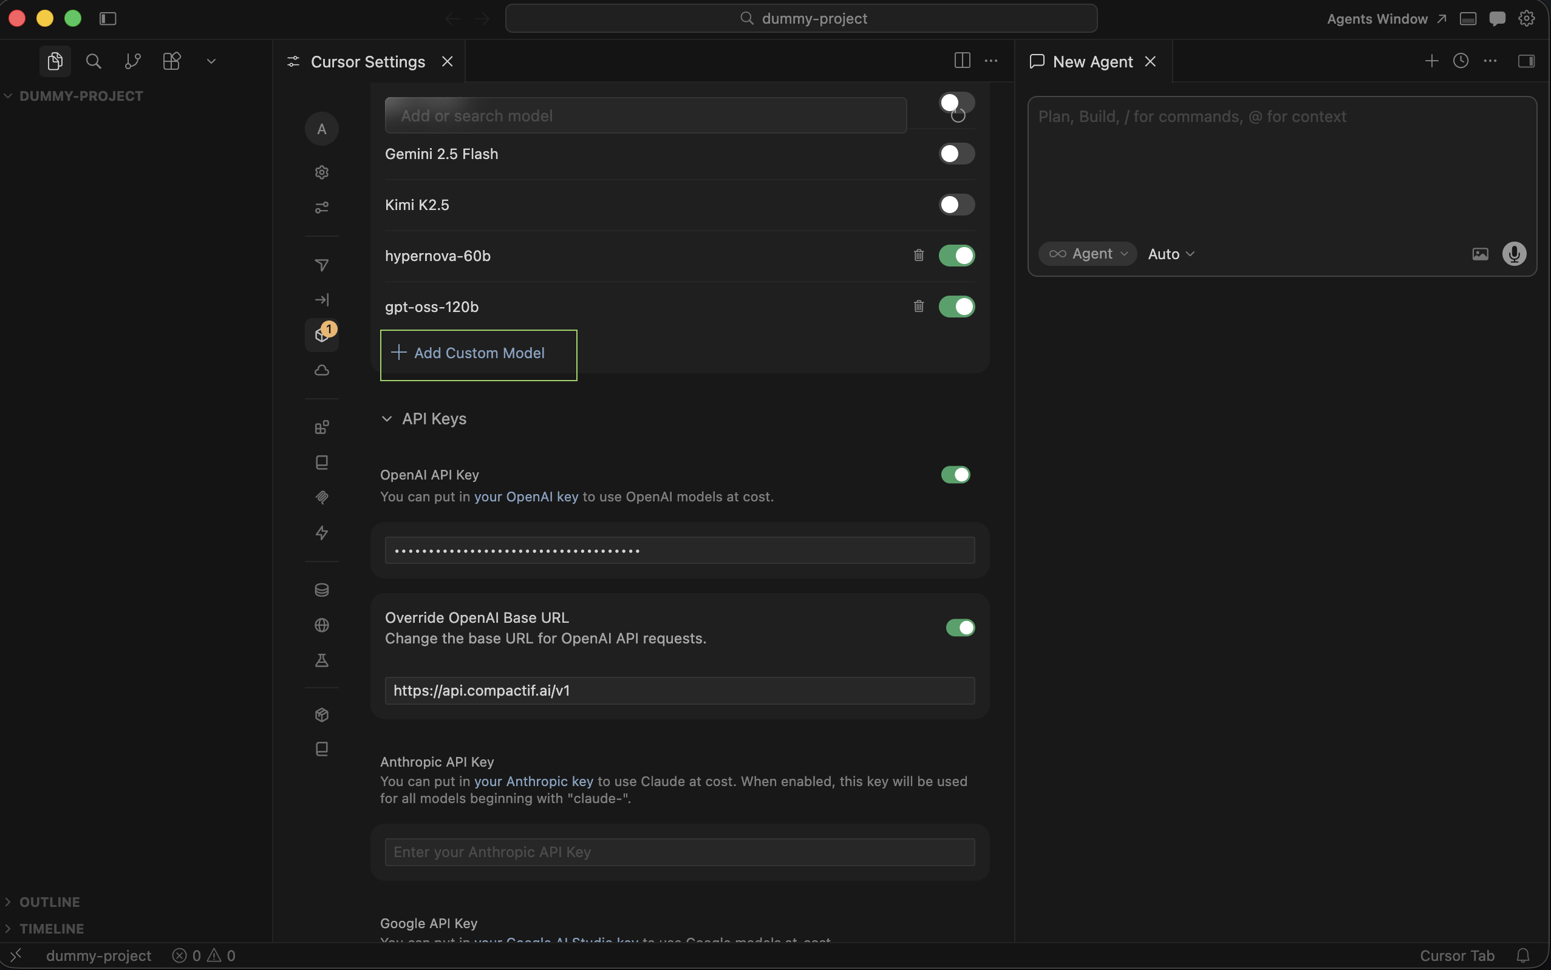1551x970 pixels.
Task: Turn off Override OpenAI Base URL toggle
Action: (960, 628)
